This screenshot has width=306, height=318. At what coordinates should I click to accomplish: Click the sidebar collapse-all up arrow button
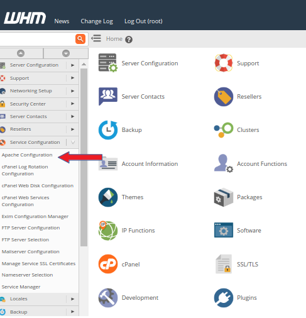coord(21,53)
